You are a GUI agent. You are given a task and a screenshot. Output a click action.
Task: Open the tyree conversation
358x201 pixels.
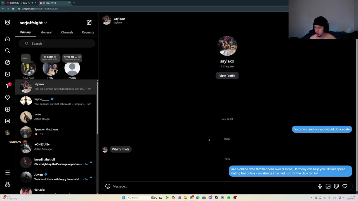click(x=56, y=117)
